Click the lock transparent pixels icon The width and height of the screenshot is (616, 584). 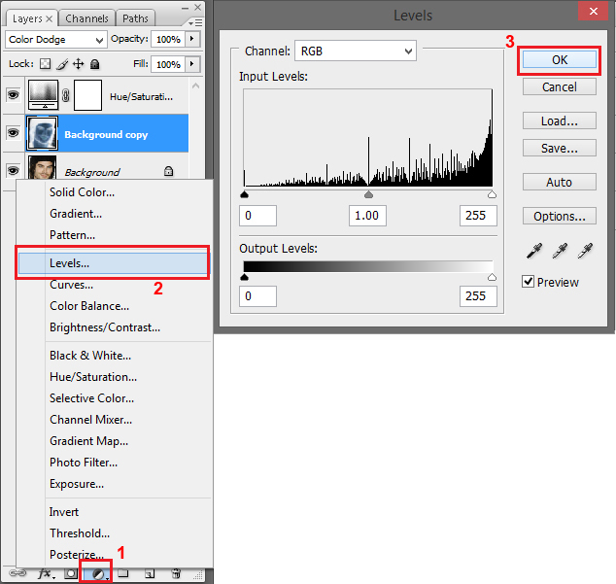(44, 64)
